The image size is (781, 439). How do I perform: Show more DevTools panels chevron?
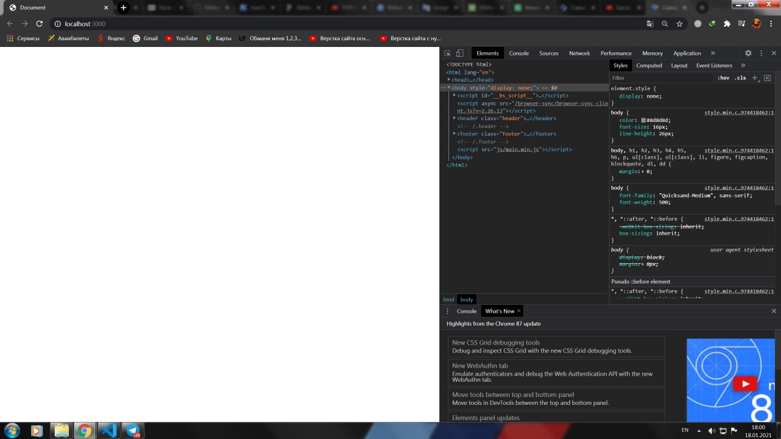[713, 53]
